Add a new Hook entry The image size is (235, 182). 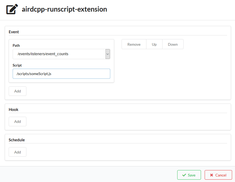point(17,122)
